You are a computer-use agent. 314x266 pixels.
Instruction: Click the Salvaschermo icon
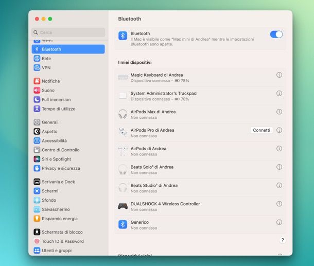[37, 209]
